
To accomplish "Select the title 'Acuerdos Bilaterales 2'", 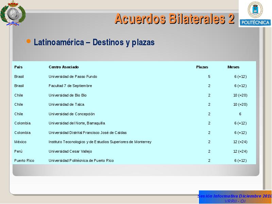I will coord(174,19).
